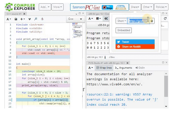
Task: Close the C++ source #1 tab
Action: click(x=24, y=14)
